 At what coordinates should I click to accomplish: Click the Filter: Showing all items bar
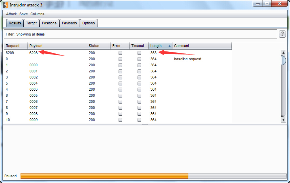(x=140, y=34)
